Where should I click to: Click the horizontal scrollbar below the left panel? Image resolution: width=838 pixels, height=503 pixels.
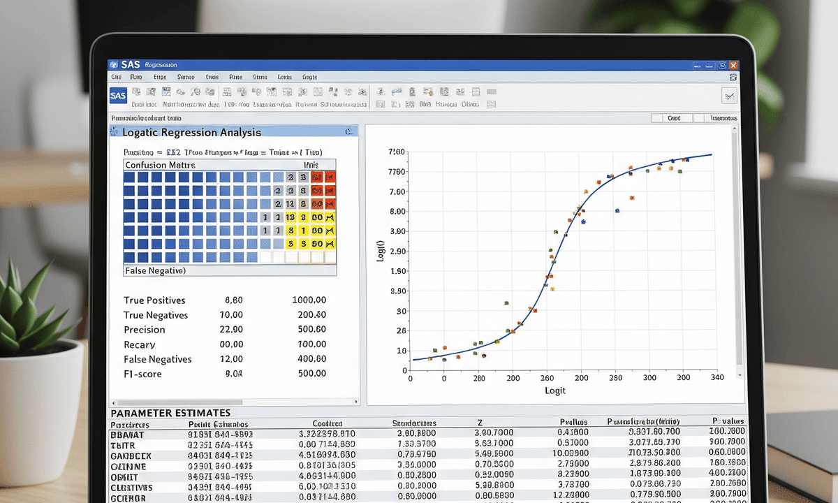click(230, 402)
